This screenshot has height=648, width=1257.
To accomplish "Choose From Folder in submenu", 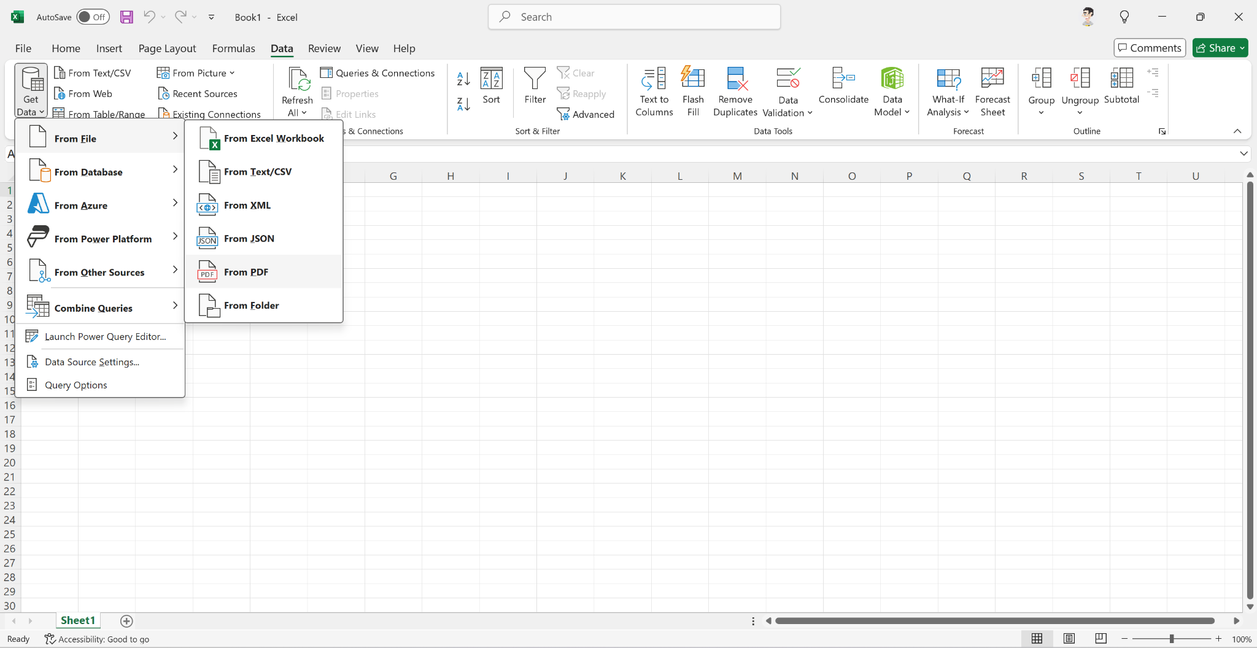I will [264, 305].
